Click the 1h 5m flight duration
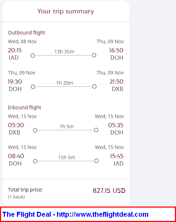The height and width of the screenshot is (222, 176). click(x=67, y=126)
